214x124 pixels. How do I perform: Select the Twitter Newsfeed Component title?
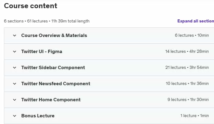56,84
